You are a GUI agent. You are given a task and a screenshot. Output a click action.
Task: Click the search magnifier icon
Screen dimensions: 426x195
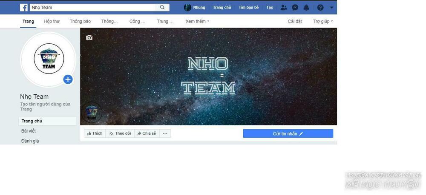(162, 7)
